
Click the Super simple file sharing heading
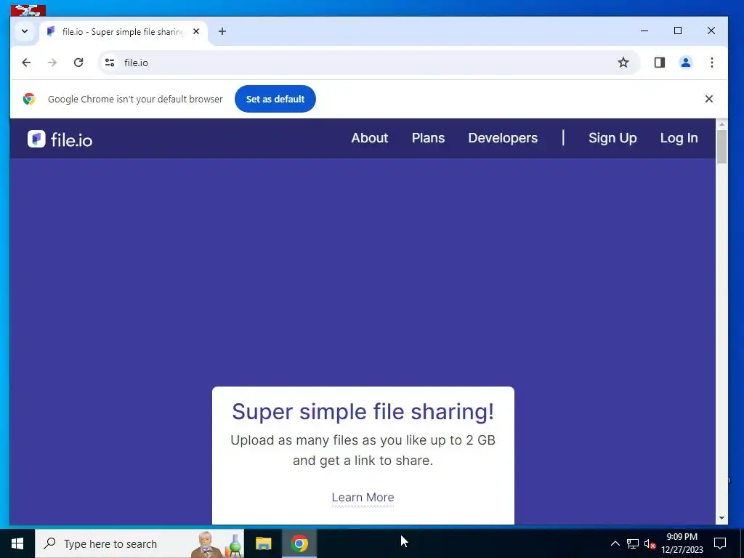click(x=363, y=411)
